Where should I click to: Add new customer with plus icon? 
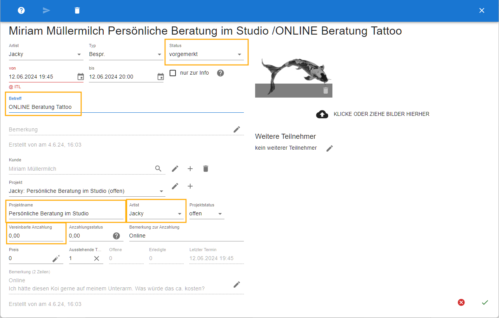point(190,169)
